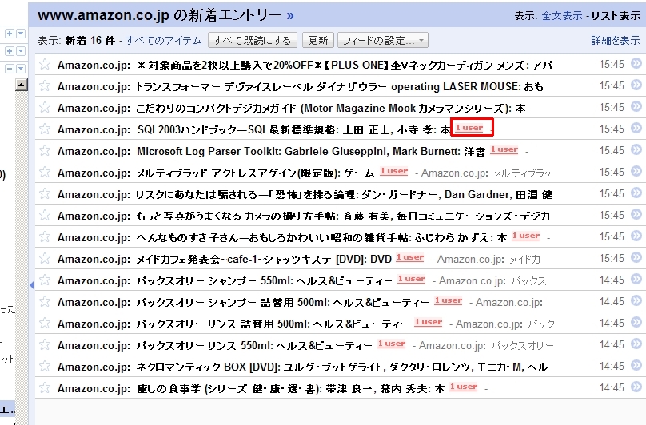Open the 1 user link on Microsoft Log Parser row
This screenshot has height=425, width=646.
tap(504, 150)
